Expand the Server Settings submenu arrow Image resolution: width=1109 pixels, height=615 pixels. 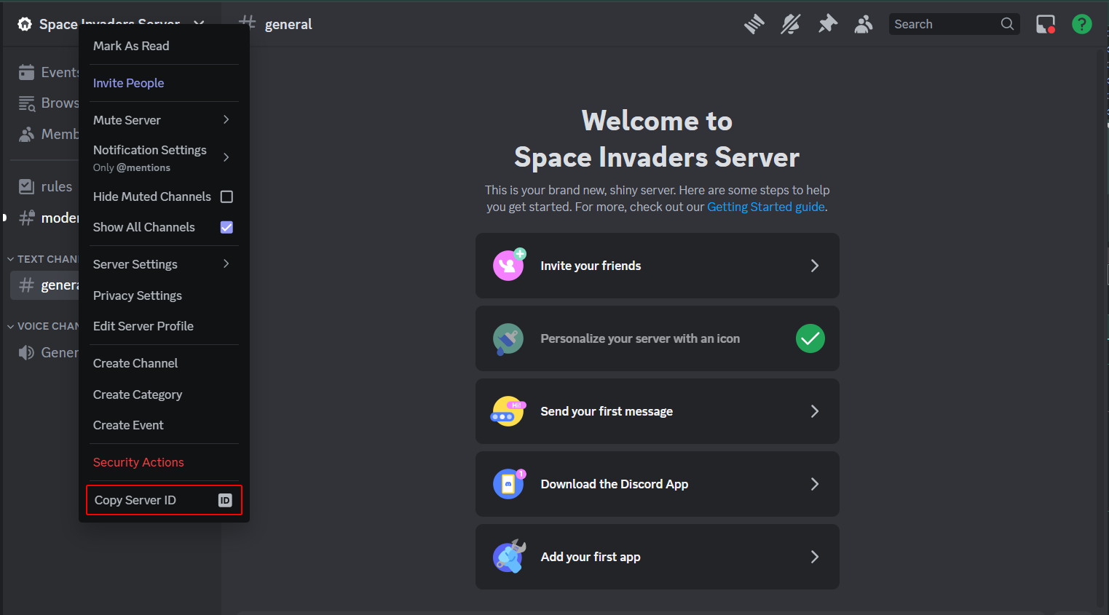(x=226, y=263)
